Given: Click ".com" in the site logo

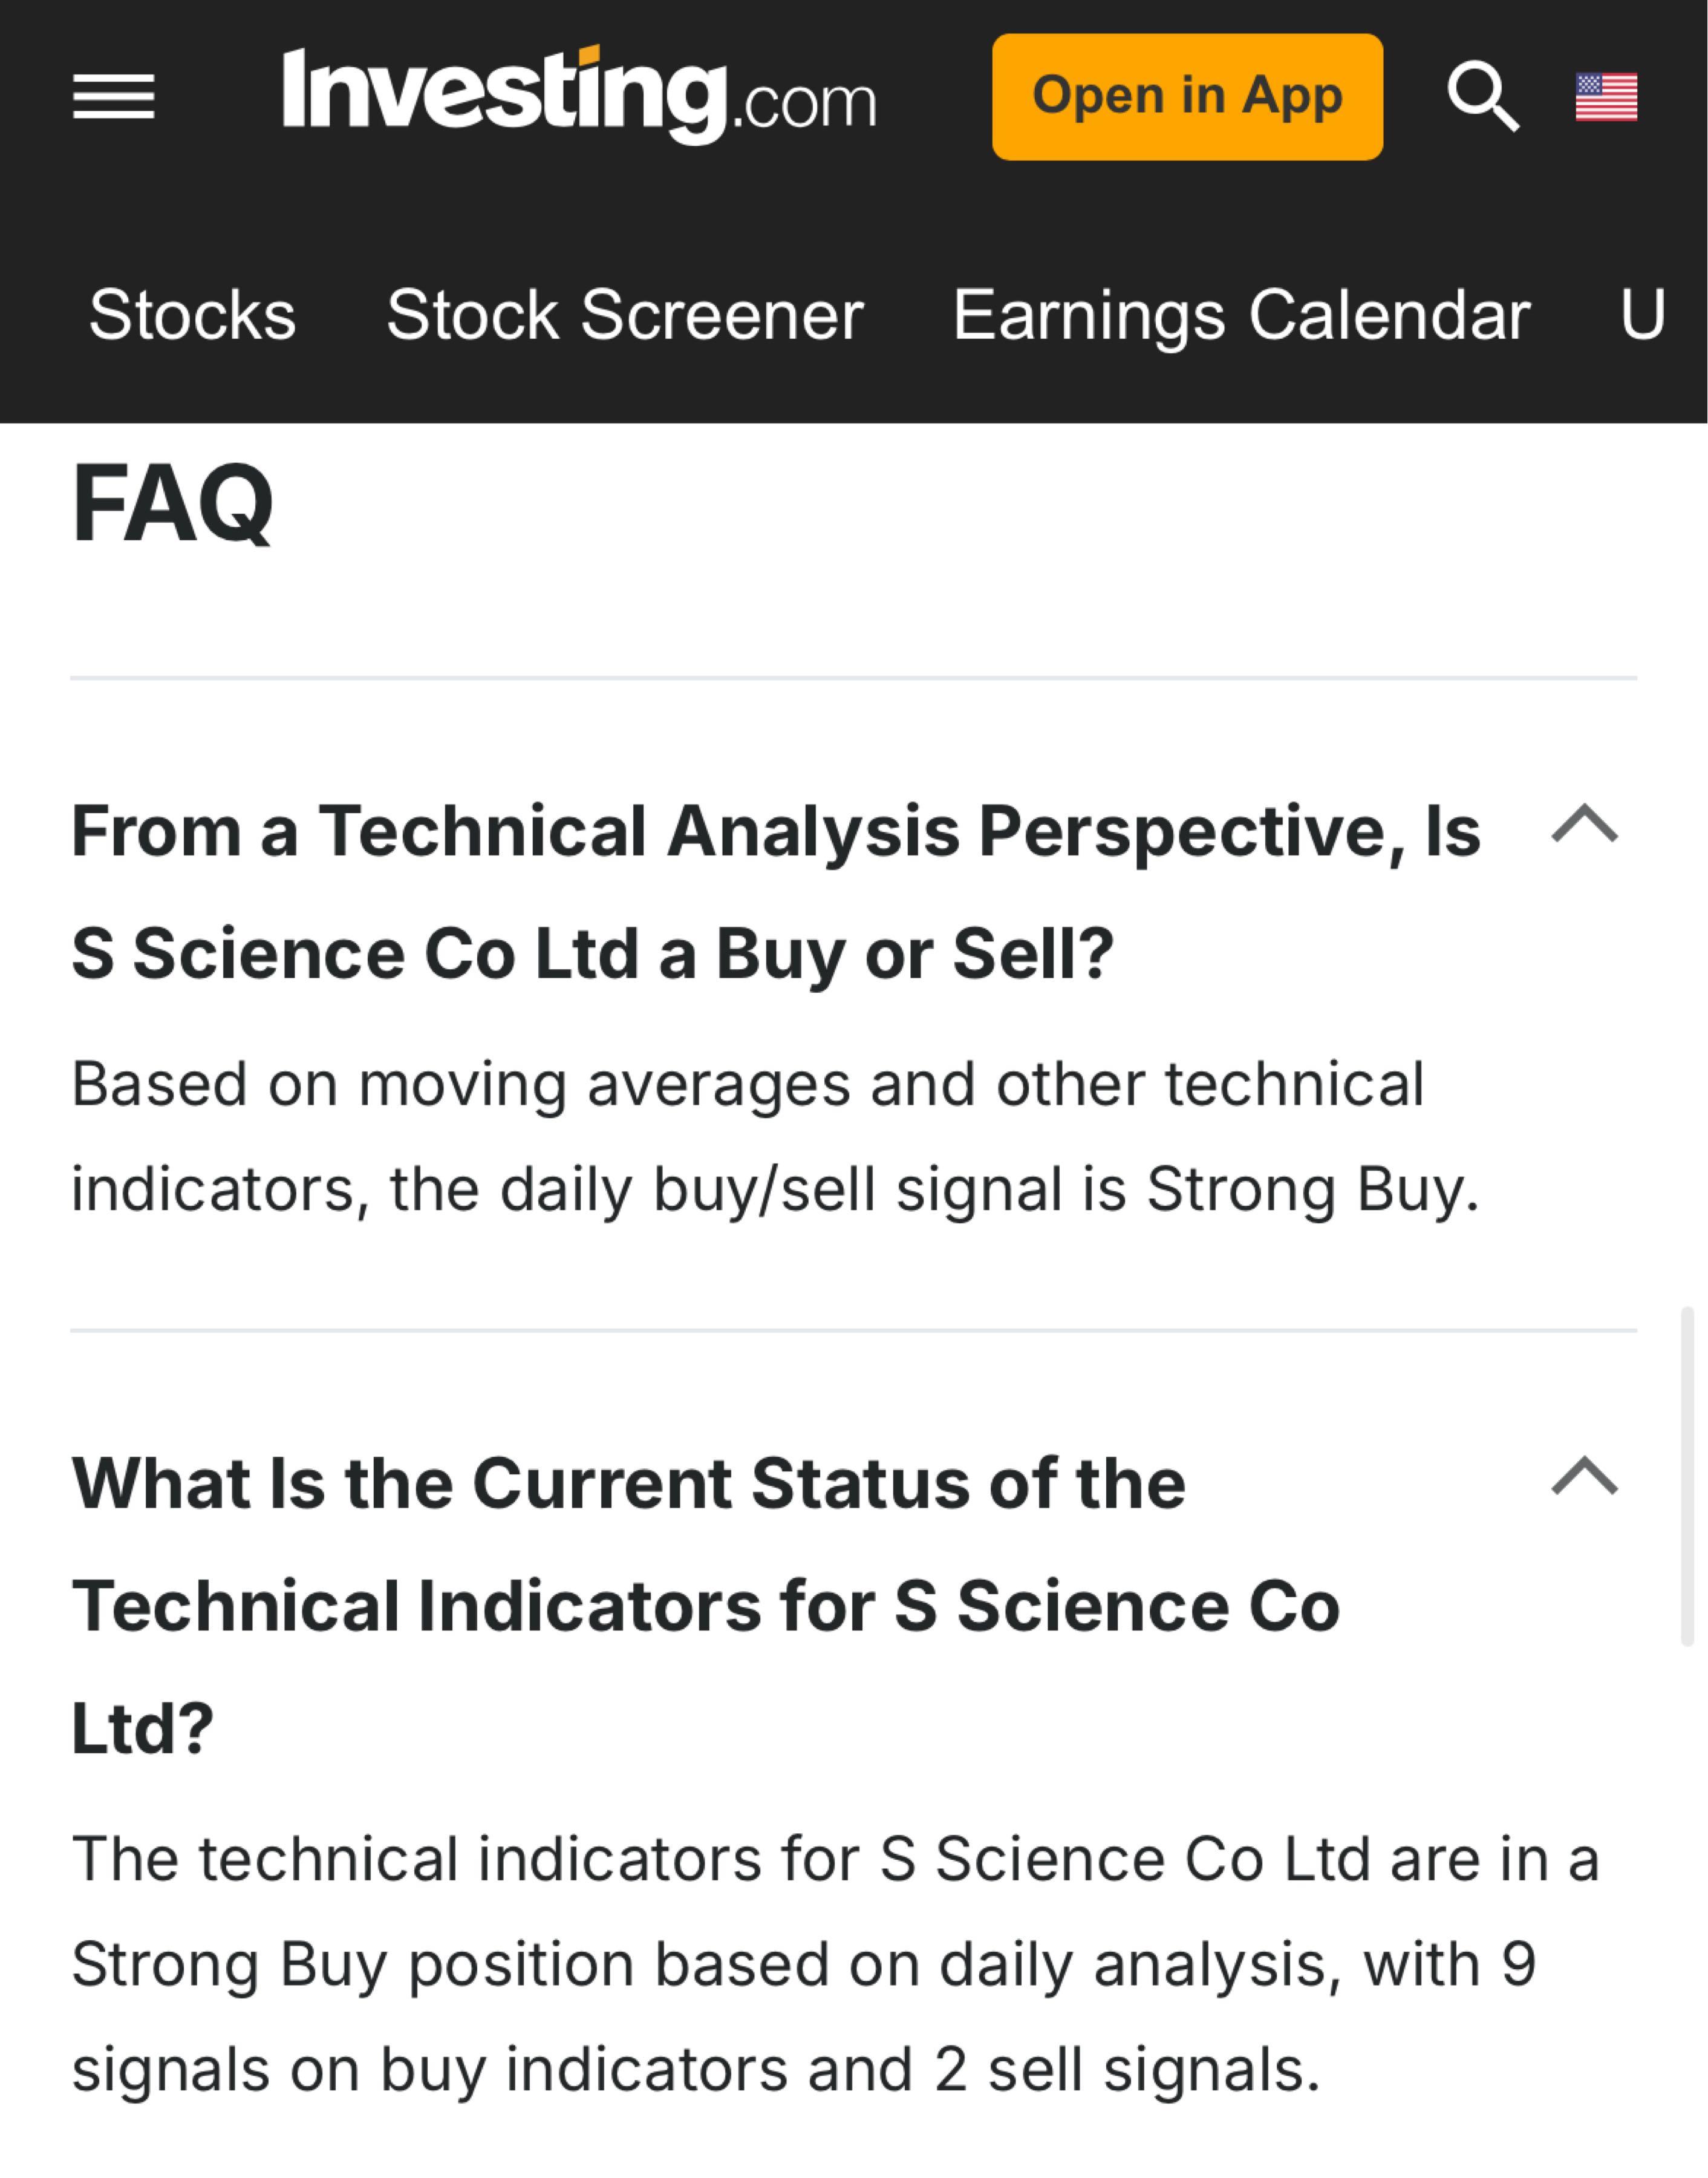Looking at the screenshot, I should 805,104.
